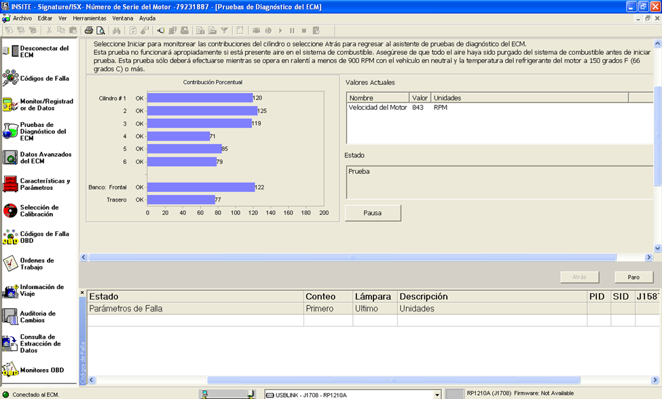Click the Descripción column header
662x399 pixels.
[x=424, y=297]
